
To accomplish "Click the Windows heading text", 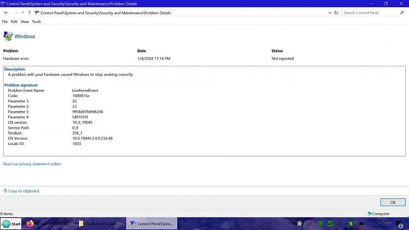I will [x=25, y=37].
